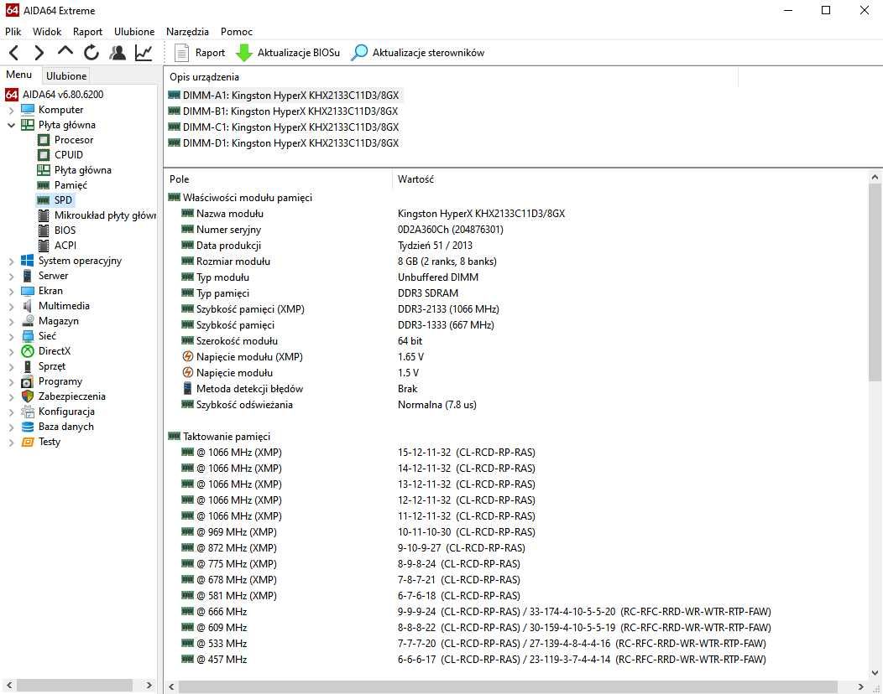Click the Multimedia speaker icon
This screenshot has width=883, height=694.
(28, 306)
